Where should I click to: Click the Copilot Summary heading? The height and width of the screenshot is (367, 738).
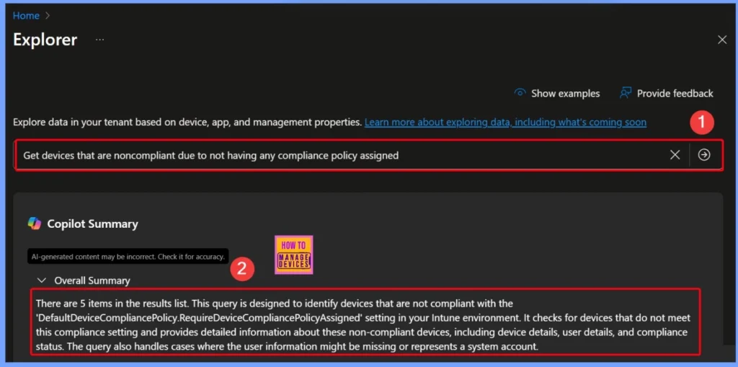coord(93,224)
